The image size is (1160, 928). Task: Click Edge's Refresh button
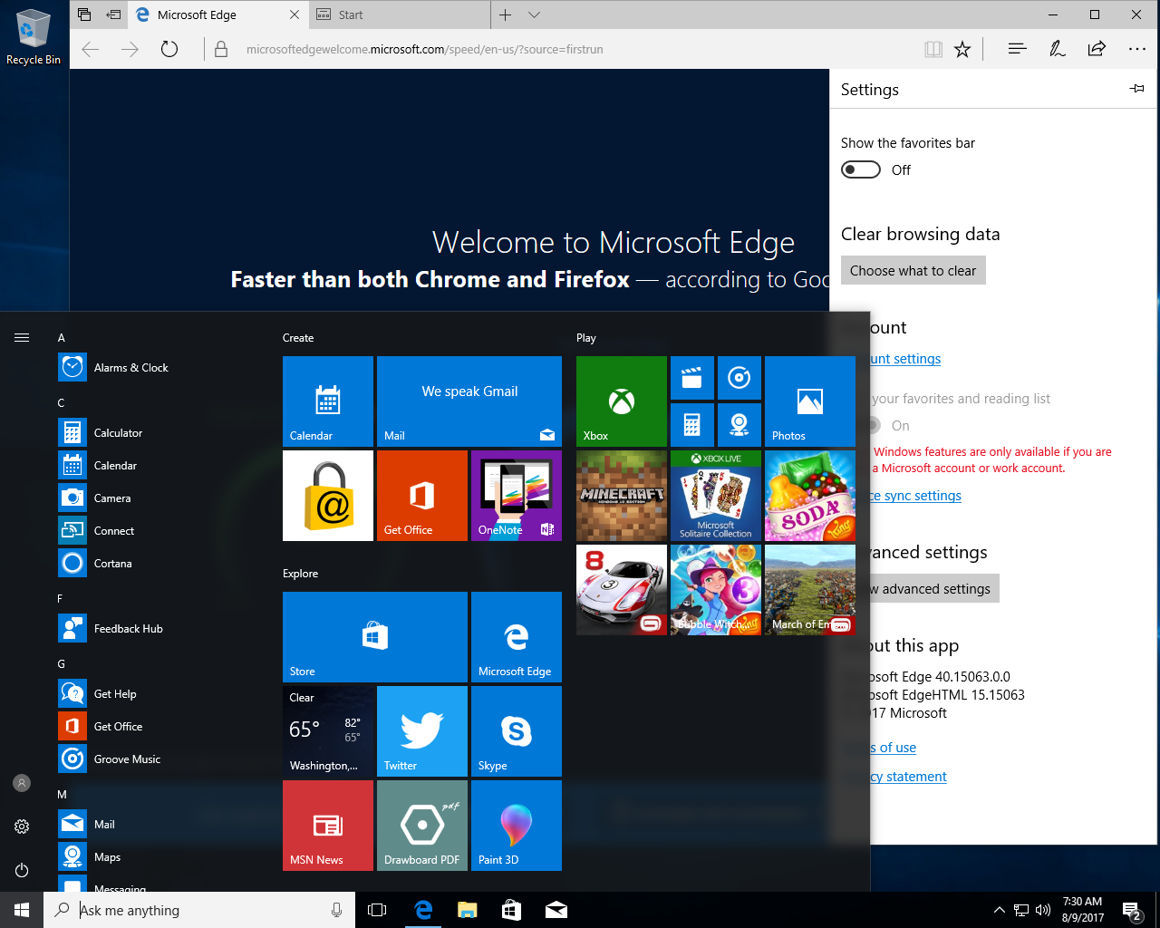pos(169,49)
